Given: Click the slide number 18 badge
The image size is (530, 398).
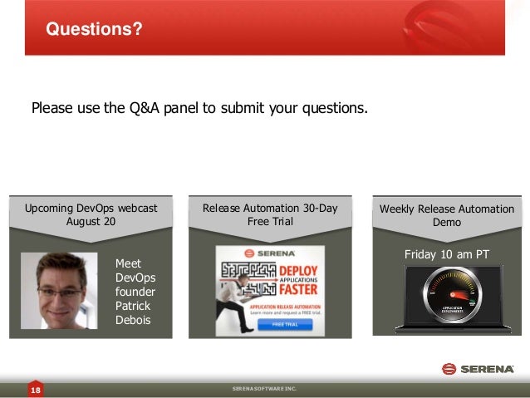Looking at the screenshot, I should 36,389.
